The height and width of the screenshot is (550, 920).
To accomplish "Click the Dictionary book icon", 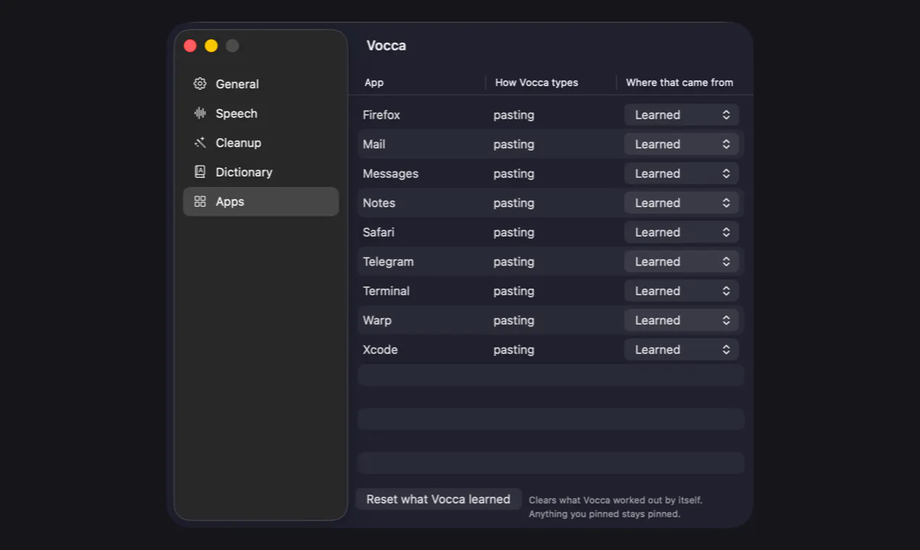I will 200,172.
